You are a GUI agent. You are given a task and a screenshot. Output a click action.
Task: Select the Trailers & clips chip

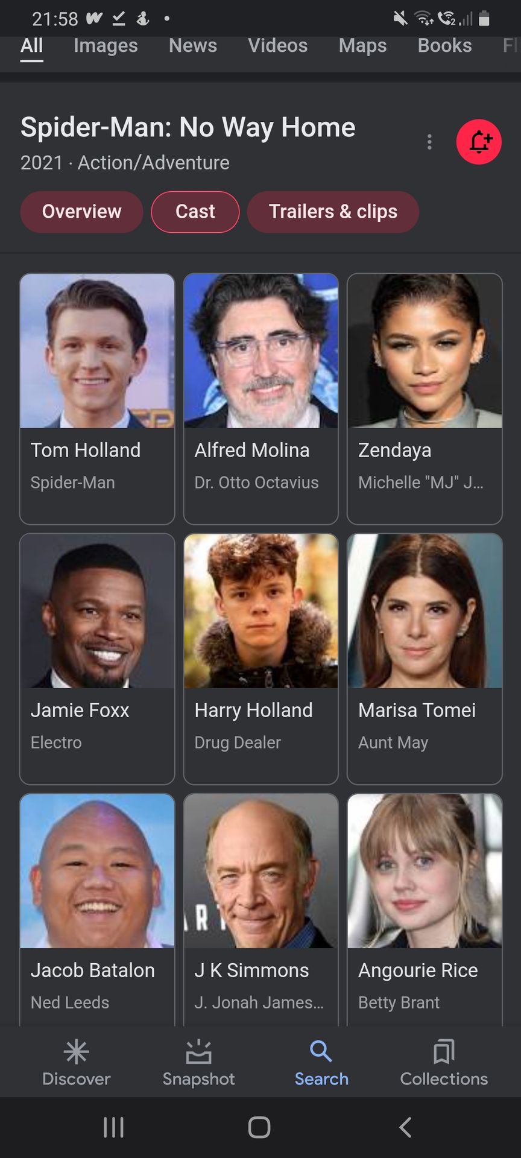pyautogui.click(x=333, y=212)
